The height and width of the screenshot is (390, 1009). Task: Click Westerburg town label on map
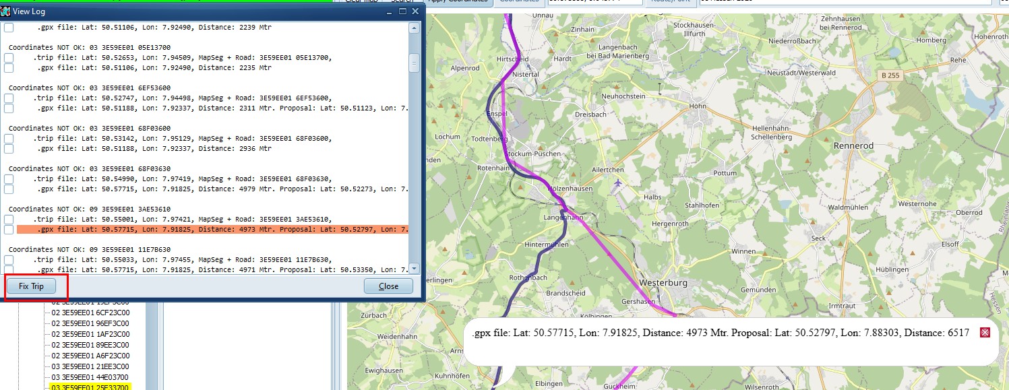point(662,282)
